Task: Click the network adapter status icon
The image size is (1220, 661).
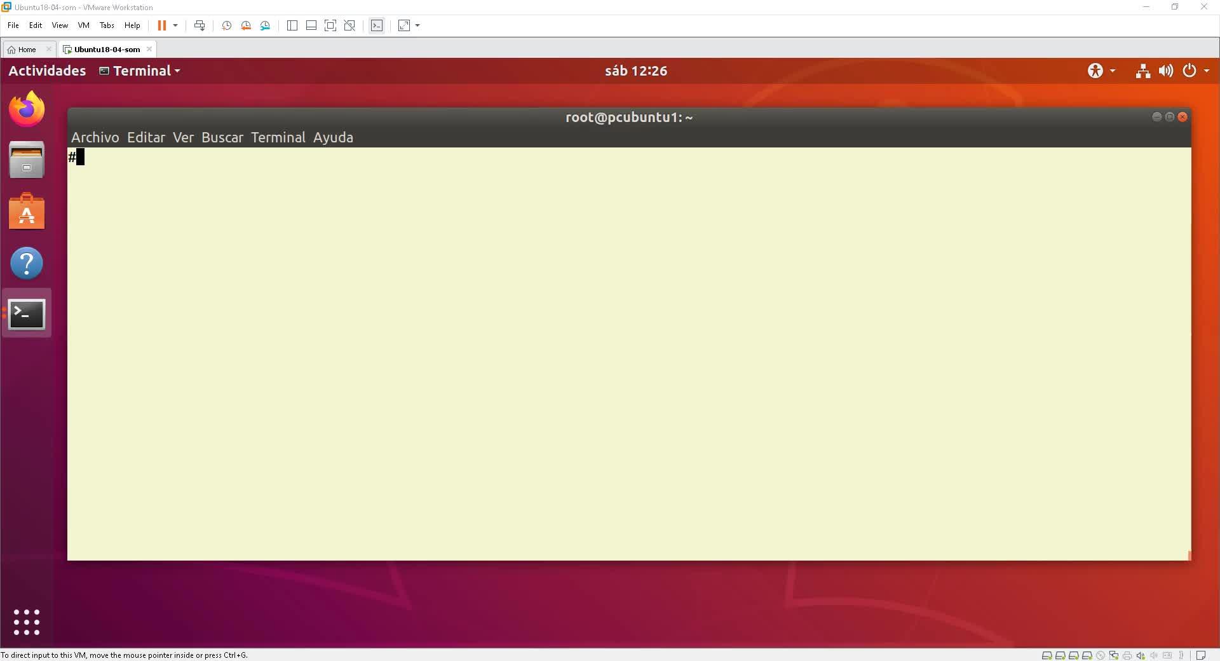Action: [1114, 655]
